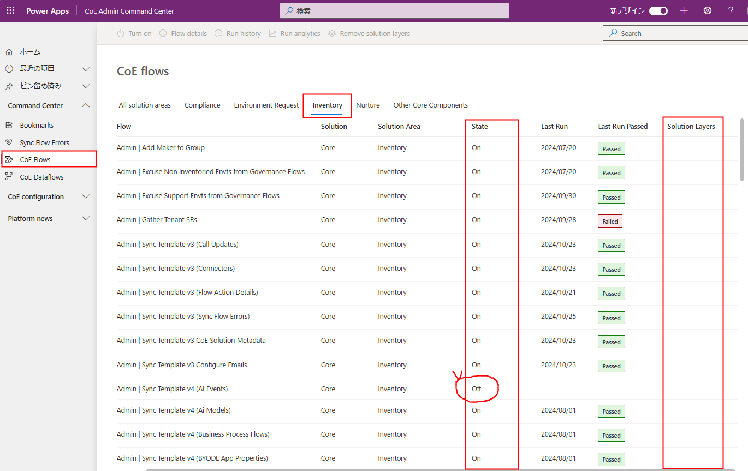Viewport: 748px width, 471px height.
Task: Select Sync Template v3 CoE Solution Metadata
Action: click(x=191, y=340)
